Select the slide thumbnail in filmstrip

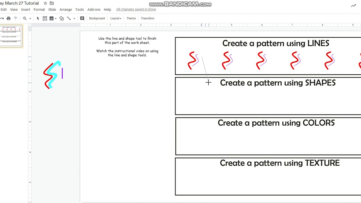(x=11, y=36)
